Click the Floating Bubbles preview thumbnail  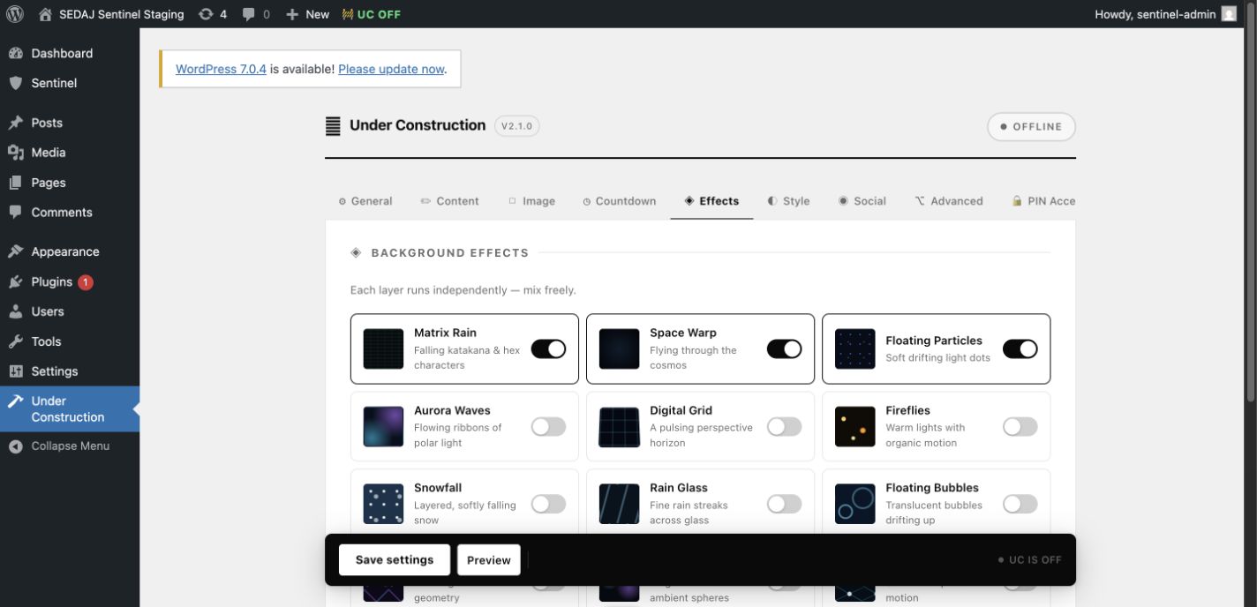coord(854,504)
